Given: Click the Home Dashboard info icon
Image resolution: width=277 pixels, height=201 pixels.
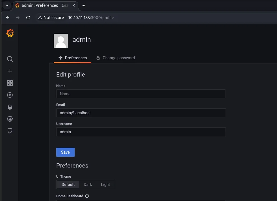Looking at the screenshot, I should tap(87, 196).
